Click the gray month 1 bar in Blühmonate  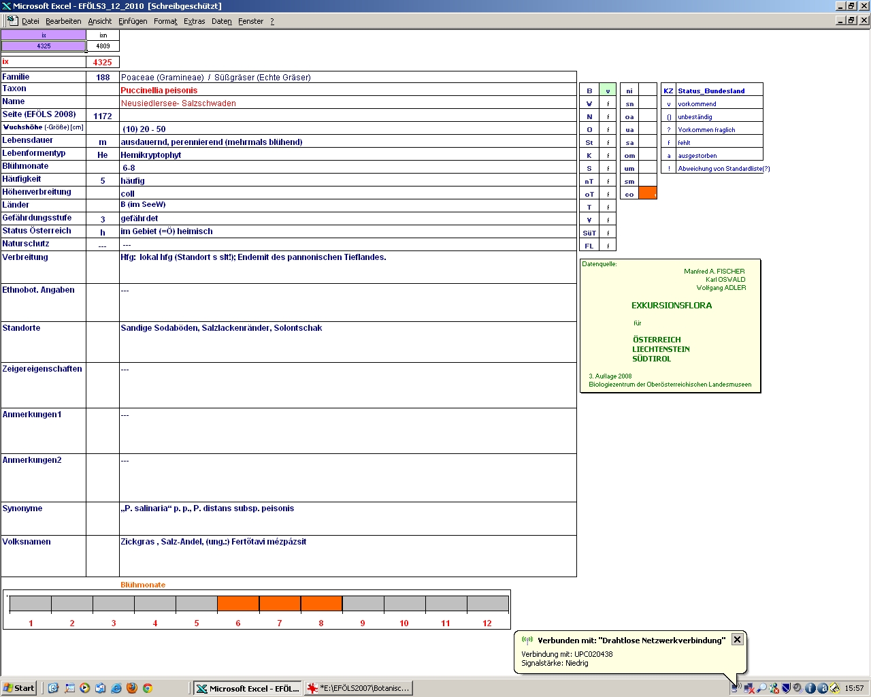click(x=31, y=604)
